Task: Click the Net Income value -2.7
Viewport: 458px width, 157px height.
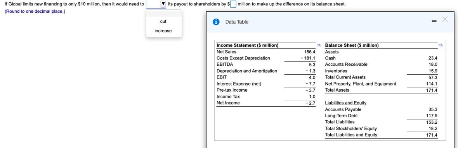Action: coord(311,103)
